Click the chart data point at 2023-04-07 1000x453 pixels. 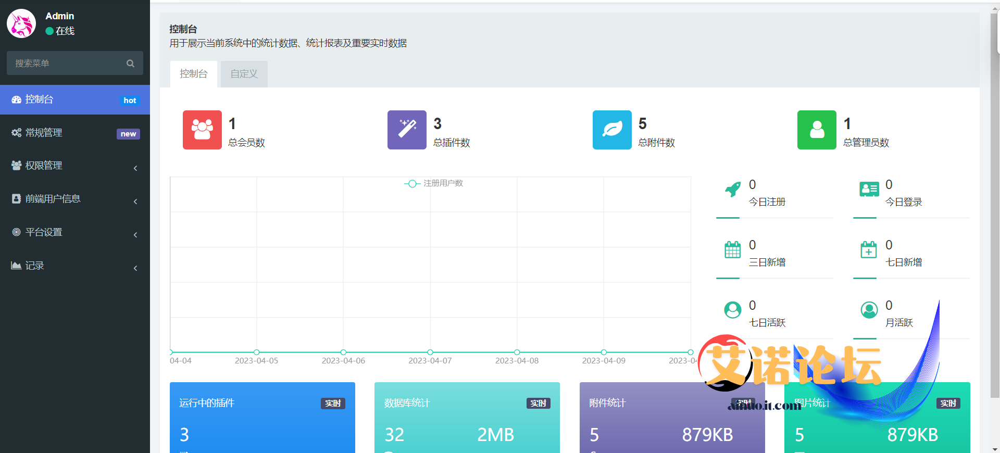click(430, 353)
